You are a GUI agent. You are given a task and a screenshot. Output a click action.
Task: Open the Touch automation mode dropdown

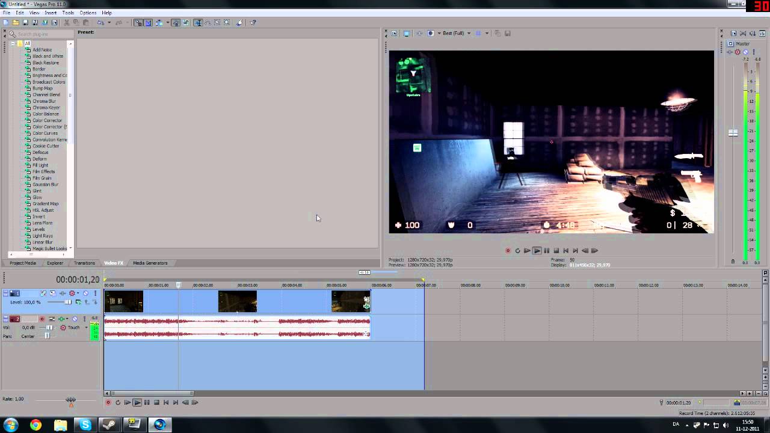86,328
